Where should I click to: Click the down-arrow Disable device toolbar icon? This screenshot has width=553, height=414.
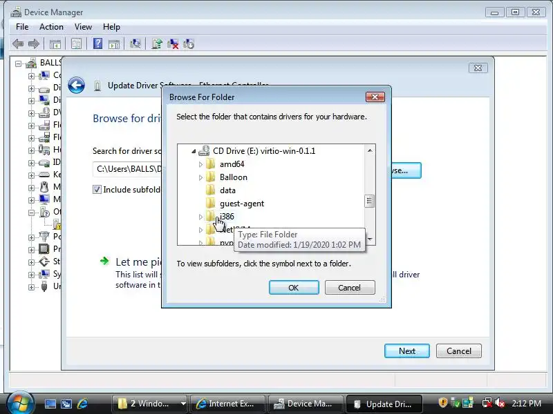[x=189, y=44]
